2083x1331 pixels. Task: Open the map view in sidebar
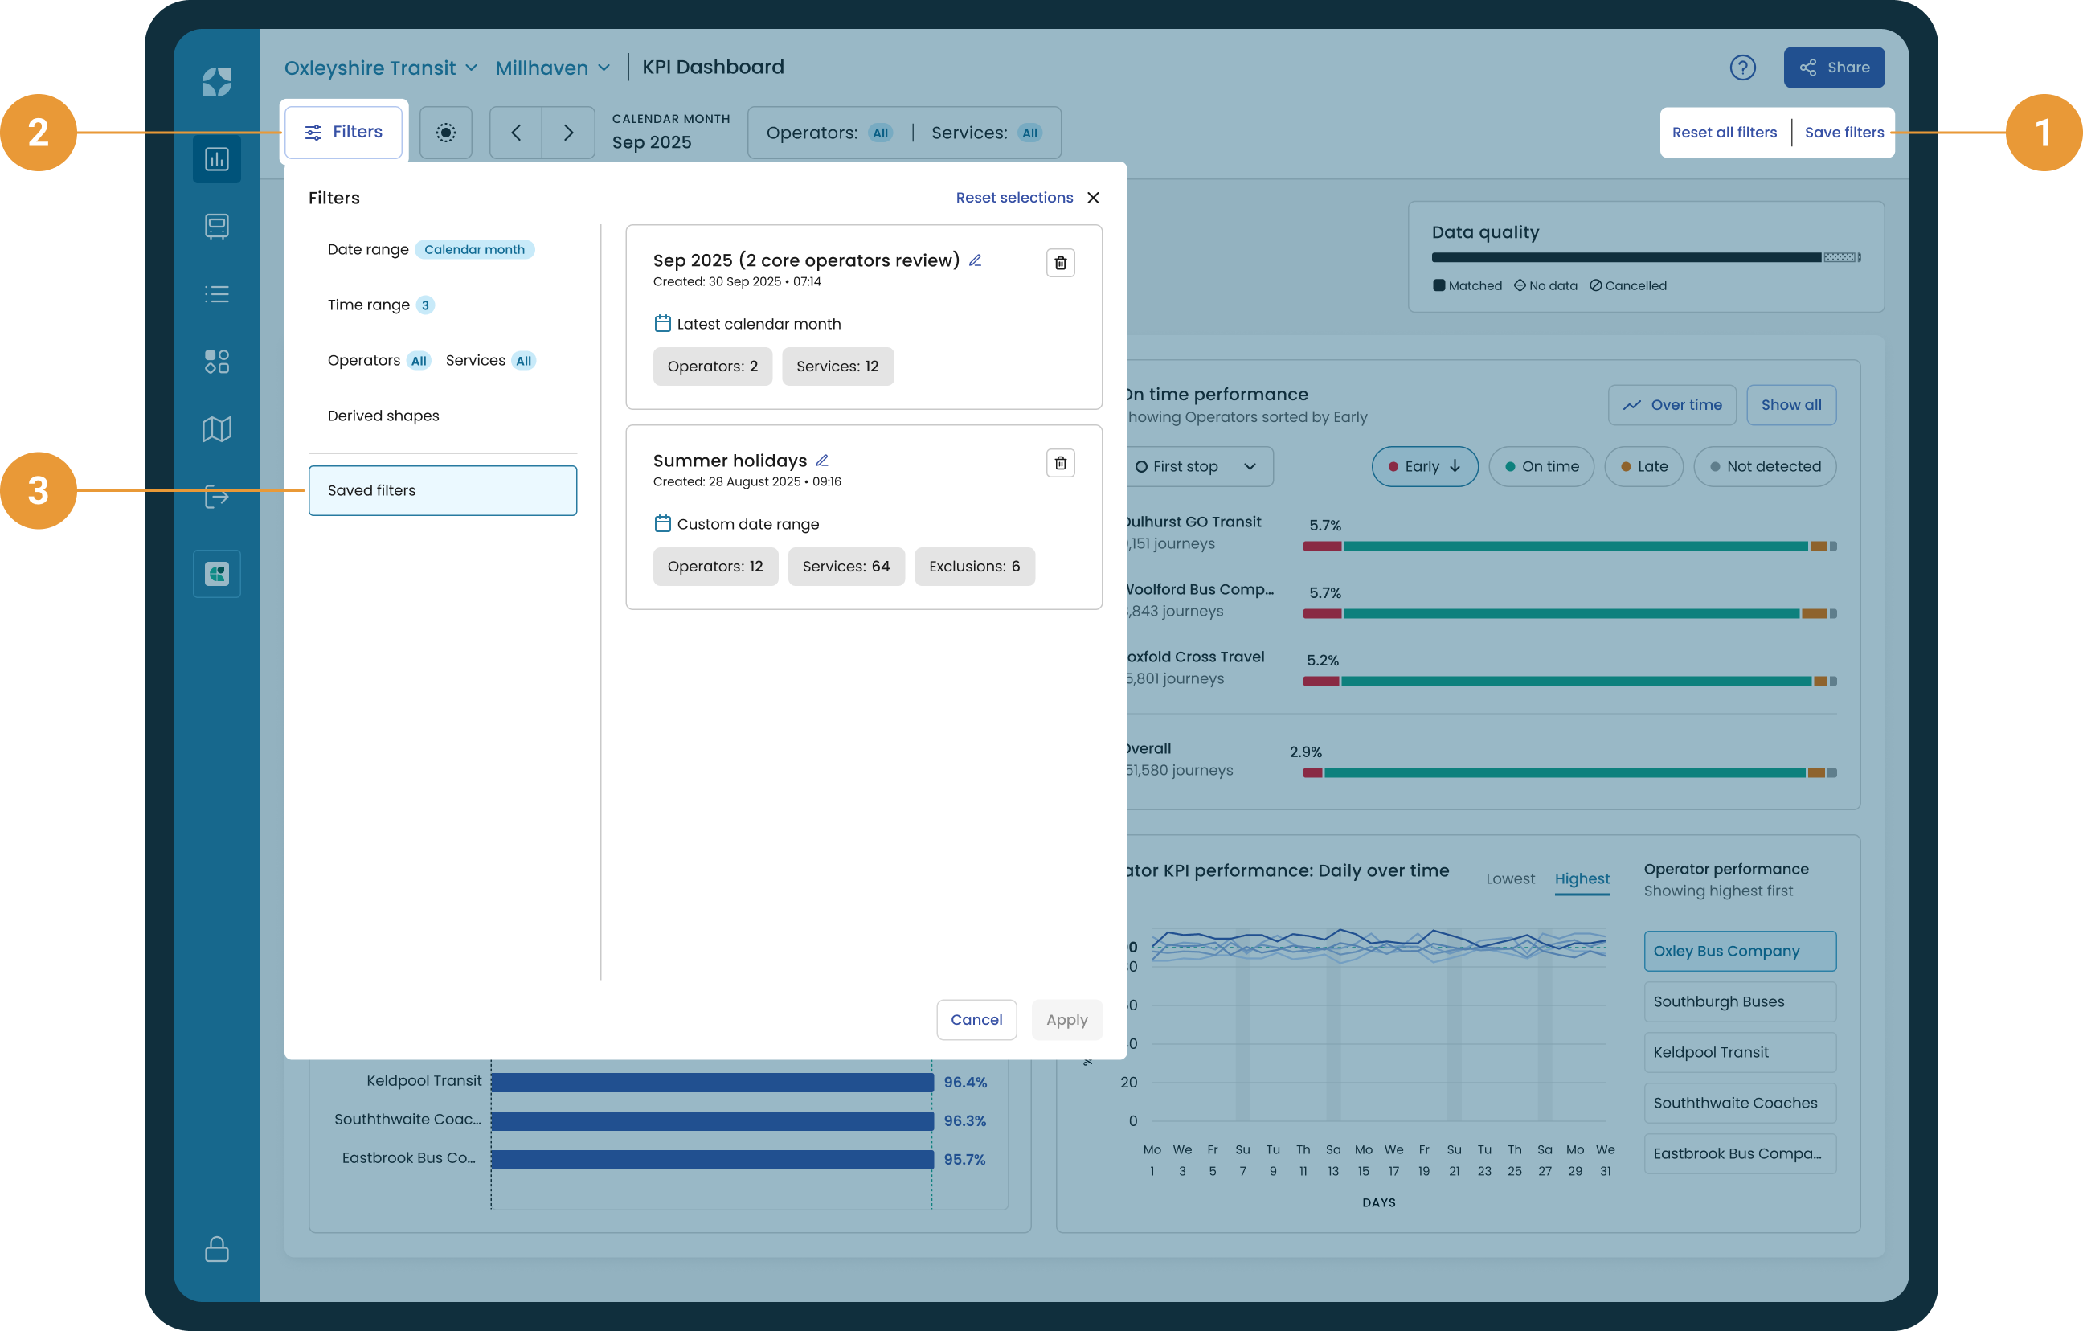(216, 429)
